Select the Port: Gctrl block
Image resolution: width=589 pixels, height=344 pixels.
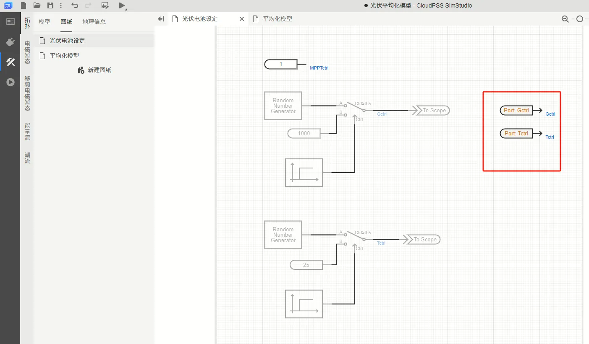point(516,110)
